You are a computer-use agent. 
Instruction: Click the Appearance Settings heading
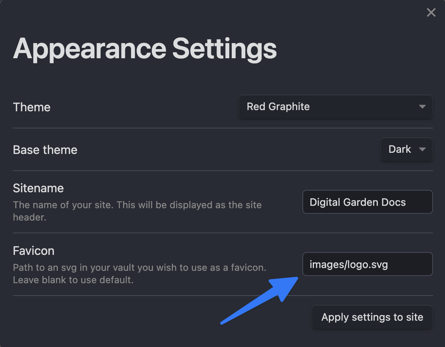click(x=145, y=49)
